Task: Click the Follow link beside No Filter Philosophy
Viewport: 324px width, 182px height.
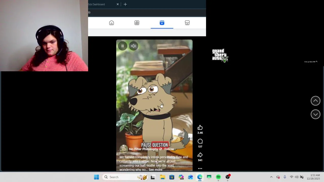Action: [169, 149]
